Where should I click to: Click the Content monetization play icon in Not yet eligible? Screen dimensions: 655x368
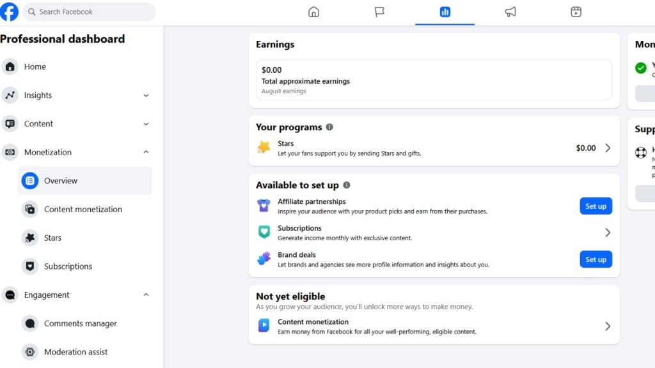[264, 325]
